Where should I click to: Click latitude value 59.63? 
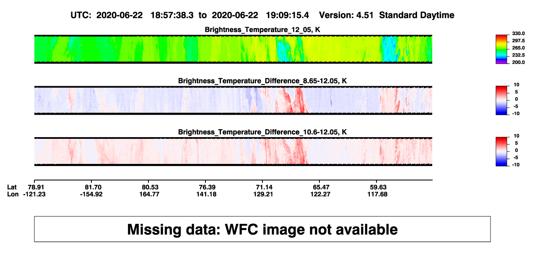click(x=377, y=187)
